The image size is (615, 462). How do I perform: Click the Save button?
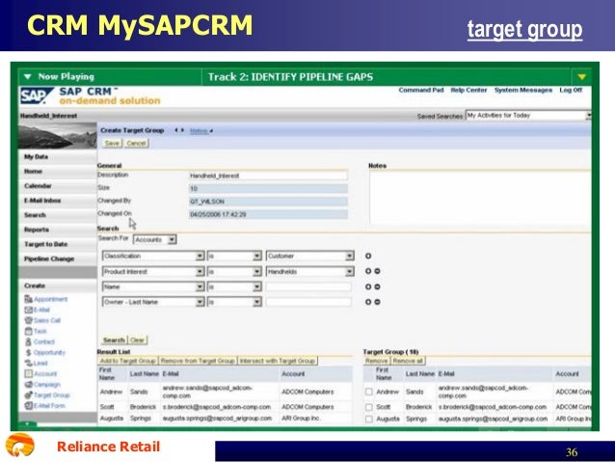[x=112, y=144]
